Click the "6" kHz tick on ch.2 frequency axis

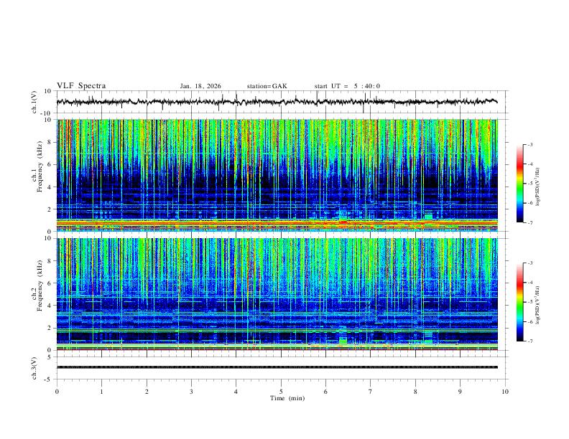[x=50, y=283]
